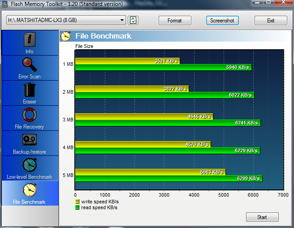Close the Flash Memory Toolkit window
This screenshot has height=228, width=294.
[284, 2]
